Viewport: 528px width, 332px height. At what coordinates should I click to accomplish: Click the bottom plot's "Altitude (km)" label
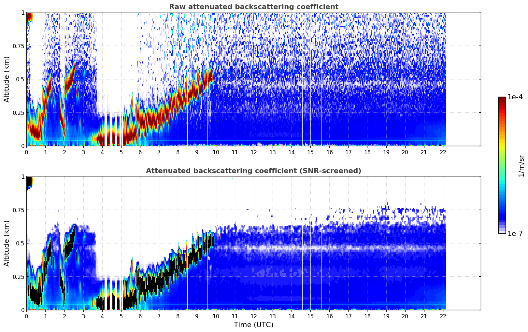[x=7, y=243]
